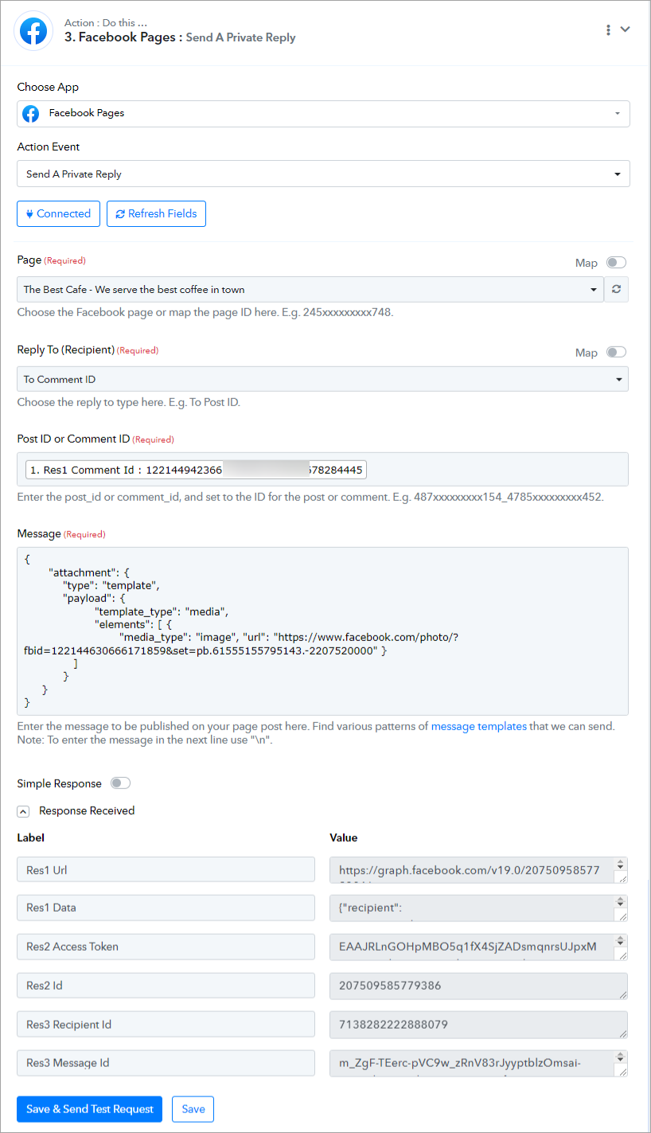
Task: Click inside the Message JSON text area
Action: coord(322,631)
